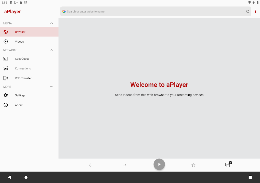The height and width of the screenshot is (183, 260).
Task: Bookmark page with the star icon
Action: [x=193, y=165]
